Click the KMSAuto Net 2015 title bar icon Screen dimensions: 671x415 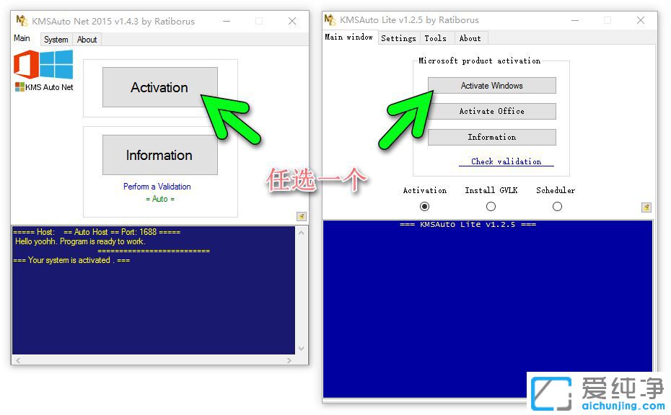tap(22, 21)
